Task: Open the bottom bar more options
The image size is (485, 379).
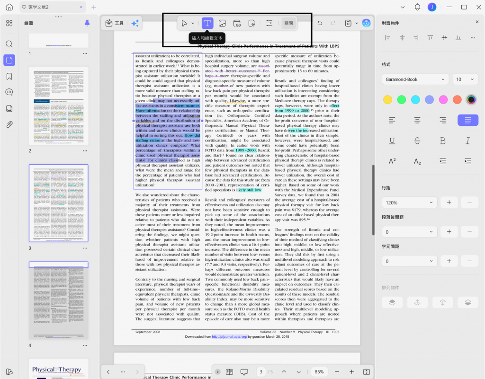Action: tap(123, 372)
